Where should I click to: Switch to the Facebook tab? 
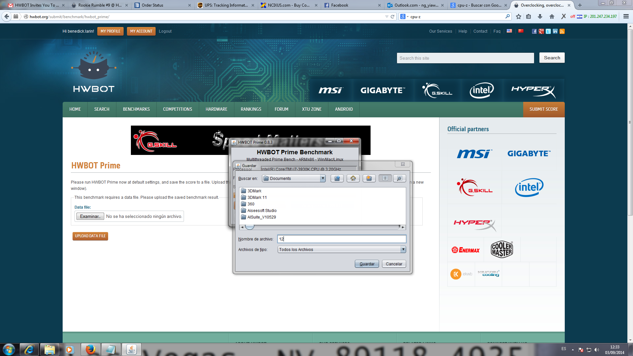click(x=352, y=5)
